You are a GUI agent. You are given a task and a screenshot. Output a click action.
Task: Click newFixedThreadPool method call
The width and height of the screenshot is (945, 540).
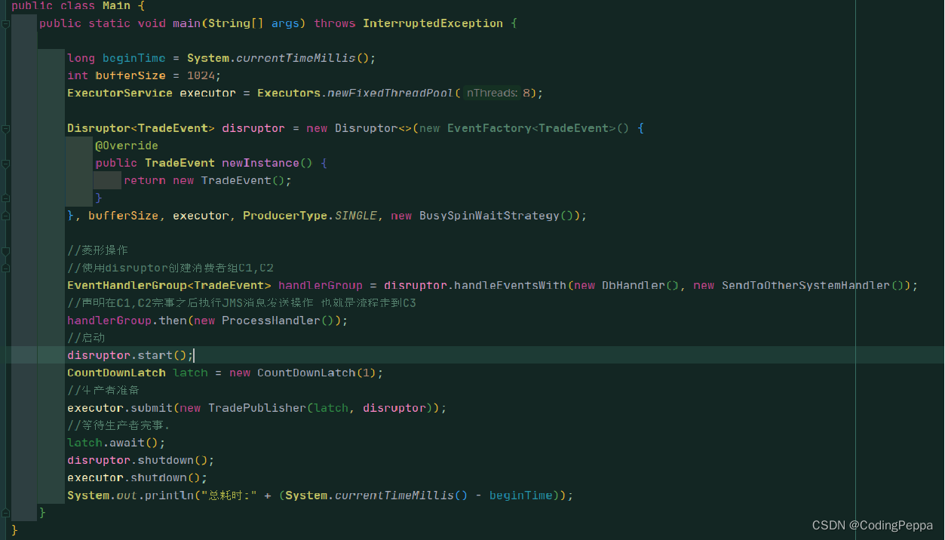tap(390, 94)
